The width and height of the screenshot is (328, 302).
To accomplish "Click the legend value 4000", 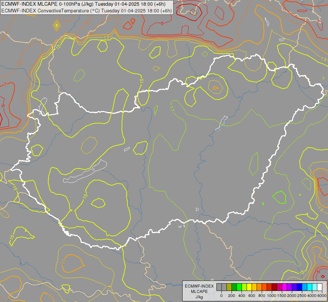I will [312, 296].
